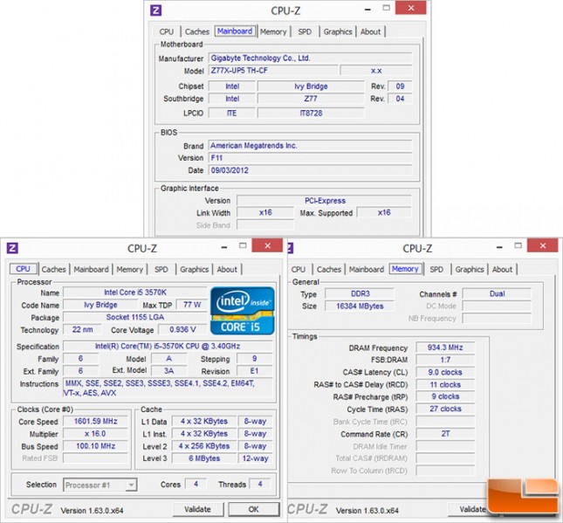Click the Intel Core i5 badge image
Screen dimensions: 563x523
pyautogui.click(x=243, y=311)
